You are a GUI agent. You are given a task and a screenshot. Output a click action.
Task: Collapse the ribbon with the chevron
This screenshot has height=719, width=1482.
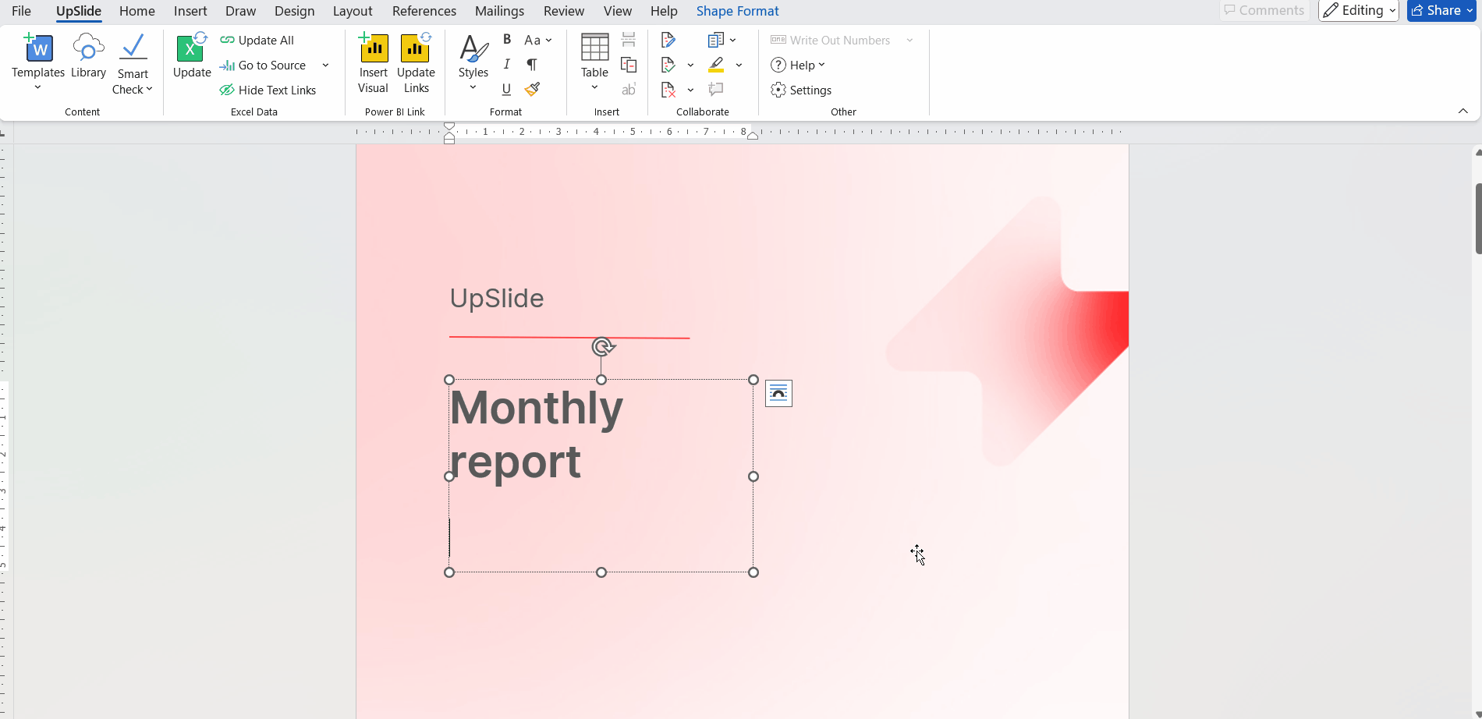point(1463,111)
